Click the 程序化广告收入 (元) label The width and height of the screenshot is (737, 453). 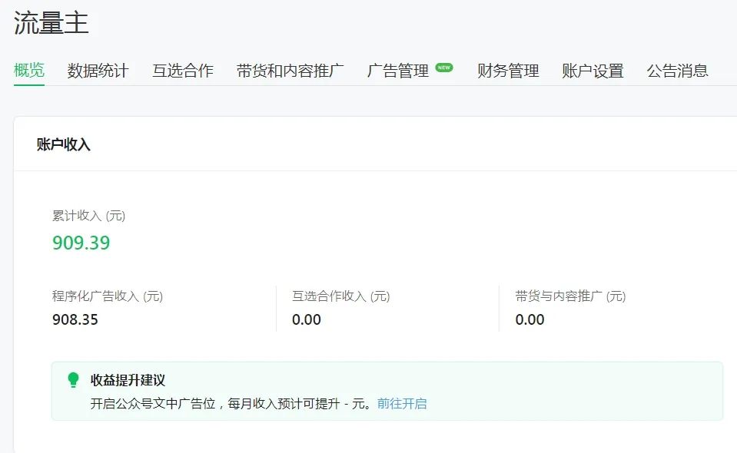pyautogui.click(x=108, y=296)
